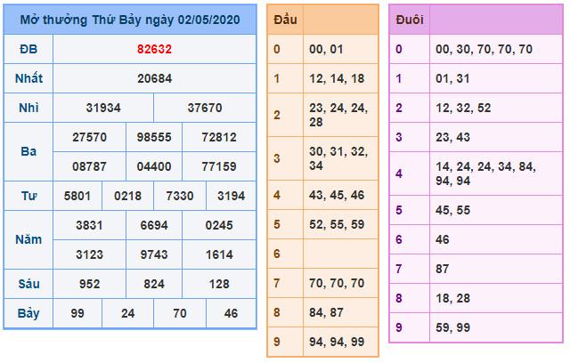
Task: Click Đuôi values 14, 24, 24, 34, 84
Action: [485, 166]
